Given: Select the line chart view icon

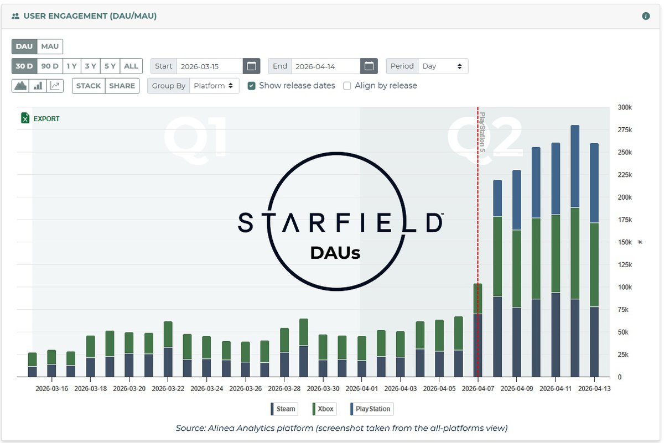Looking at the screenshot, I should (x=55, y=86).
